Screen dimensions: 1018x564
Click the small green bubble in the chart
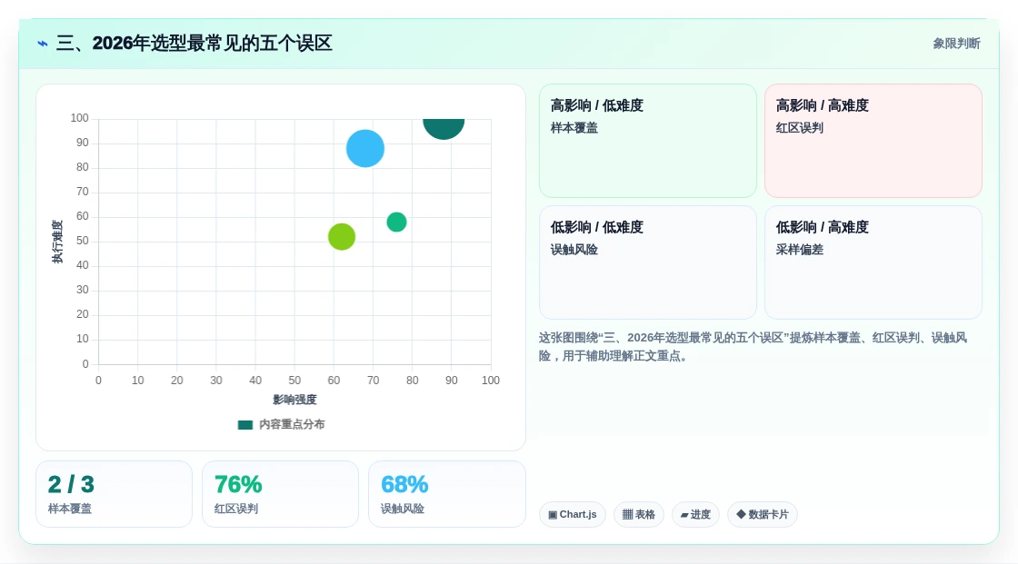(x=396, y=222)
